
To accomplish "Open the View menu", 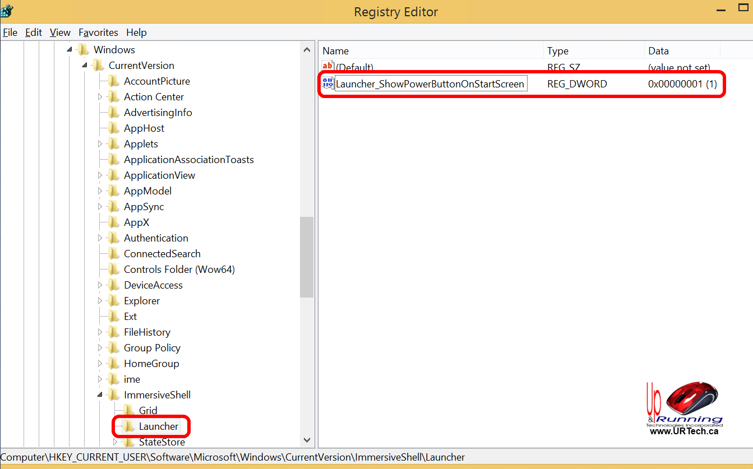I will [x=60, y=32].
